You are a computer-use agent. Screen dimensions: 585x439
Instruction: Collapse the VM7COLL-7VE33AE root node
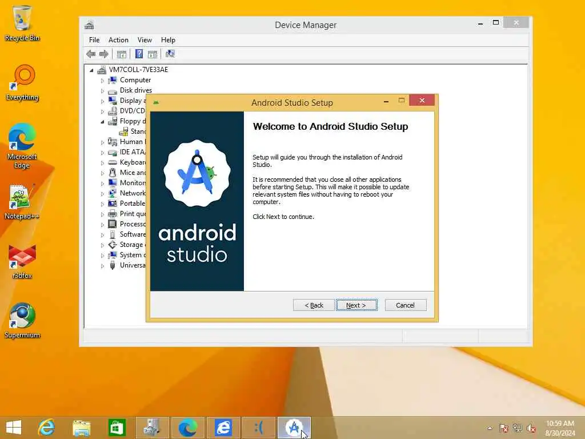coord(92,70)
